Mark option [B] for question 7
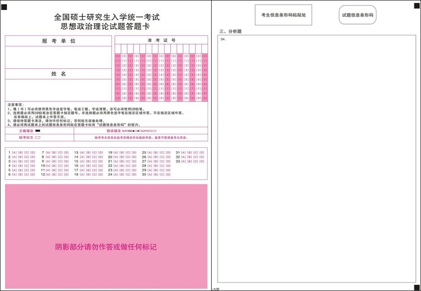 click(54, 153)
